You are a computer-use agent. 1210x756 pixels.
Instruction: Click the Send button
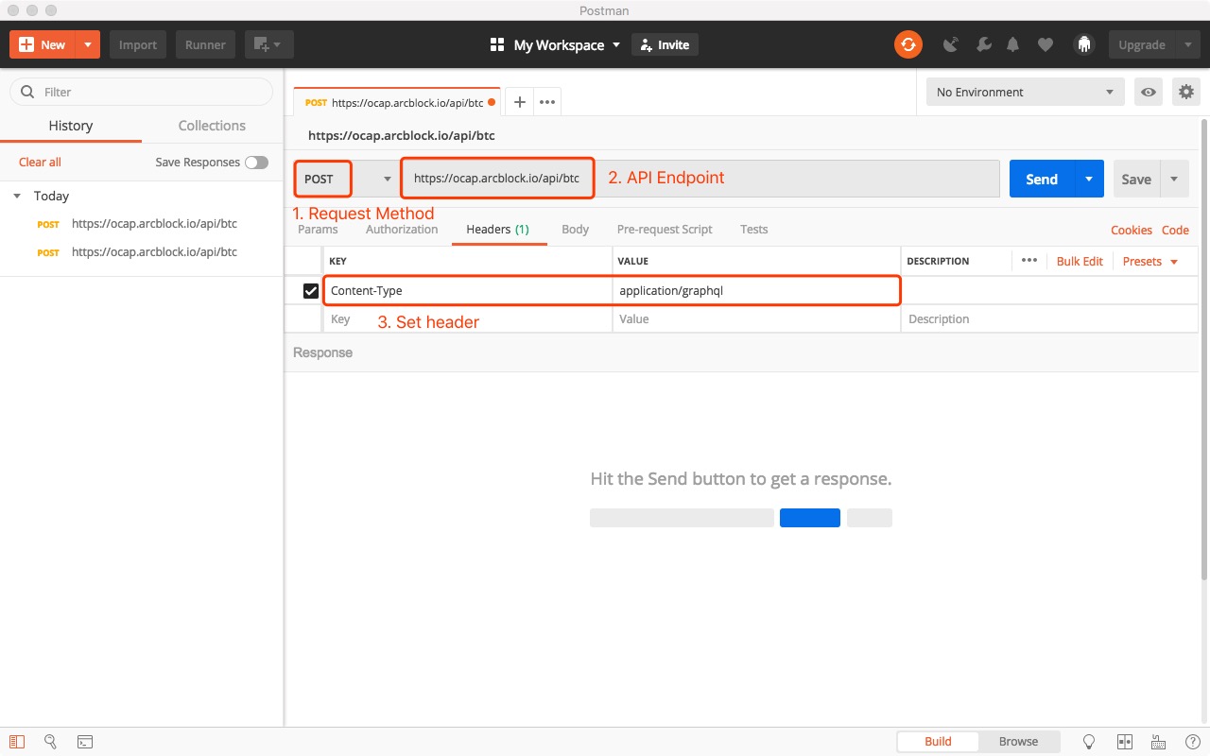[1042, 179]
